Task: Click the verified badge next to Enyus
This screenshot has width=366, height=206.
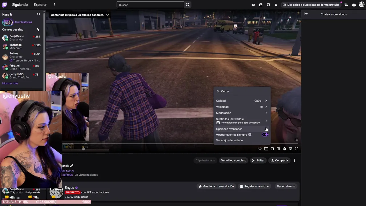Action: pos(76,188)
